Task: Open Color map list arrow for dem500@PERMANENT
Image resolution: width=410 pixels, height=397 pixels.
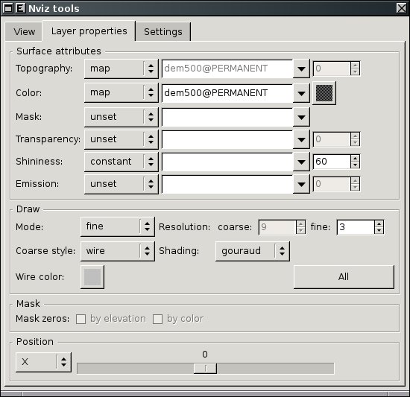Action: 301,93
